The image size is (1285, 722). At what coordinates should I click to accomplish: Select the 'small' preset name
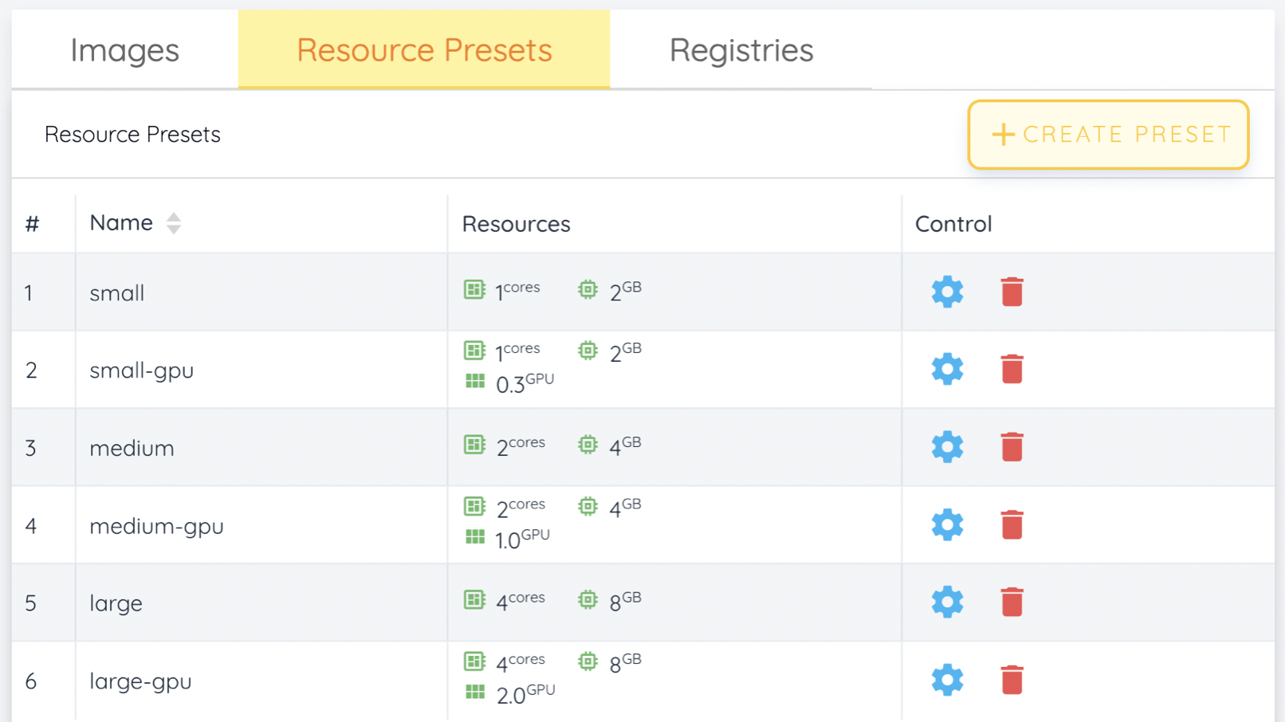(117, 293)
